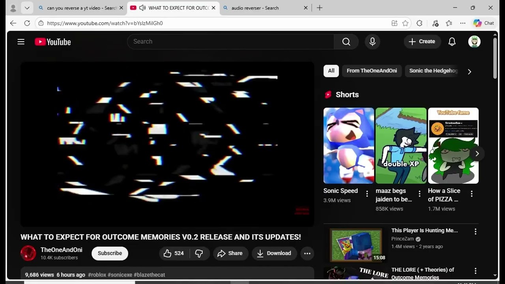Open the #roblox hashtag link
This screenshot has height=284, width=505.
coord(97,275)
